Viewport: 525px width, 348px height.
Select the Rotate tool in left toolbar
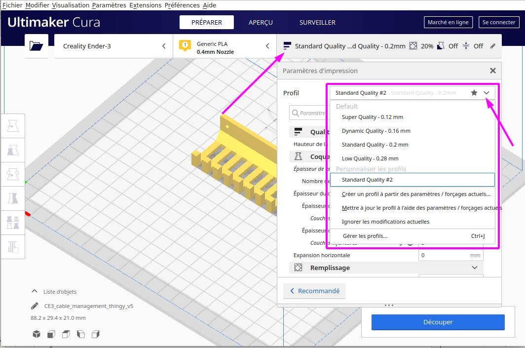point(13,174)
